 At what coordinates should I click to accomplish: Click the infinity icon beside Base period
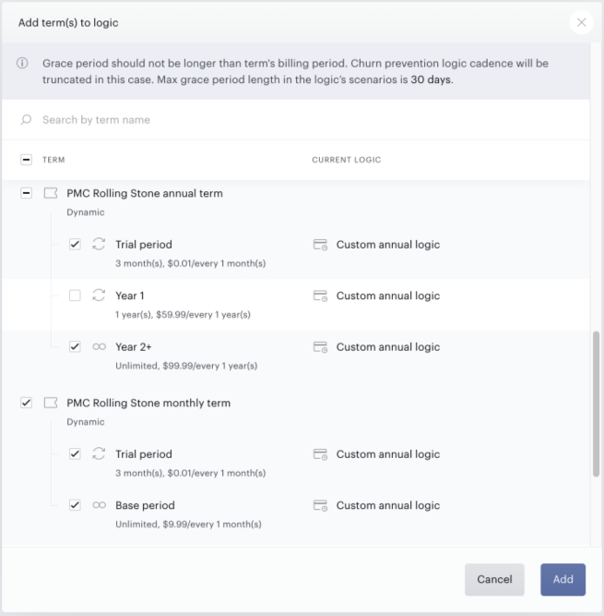[99, 505]
